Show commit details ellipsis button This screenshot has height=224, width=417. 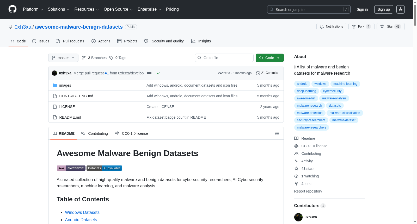[149, 73]
